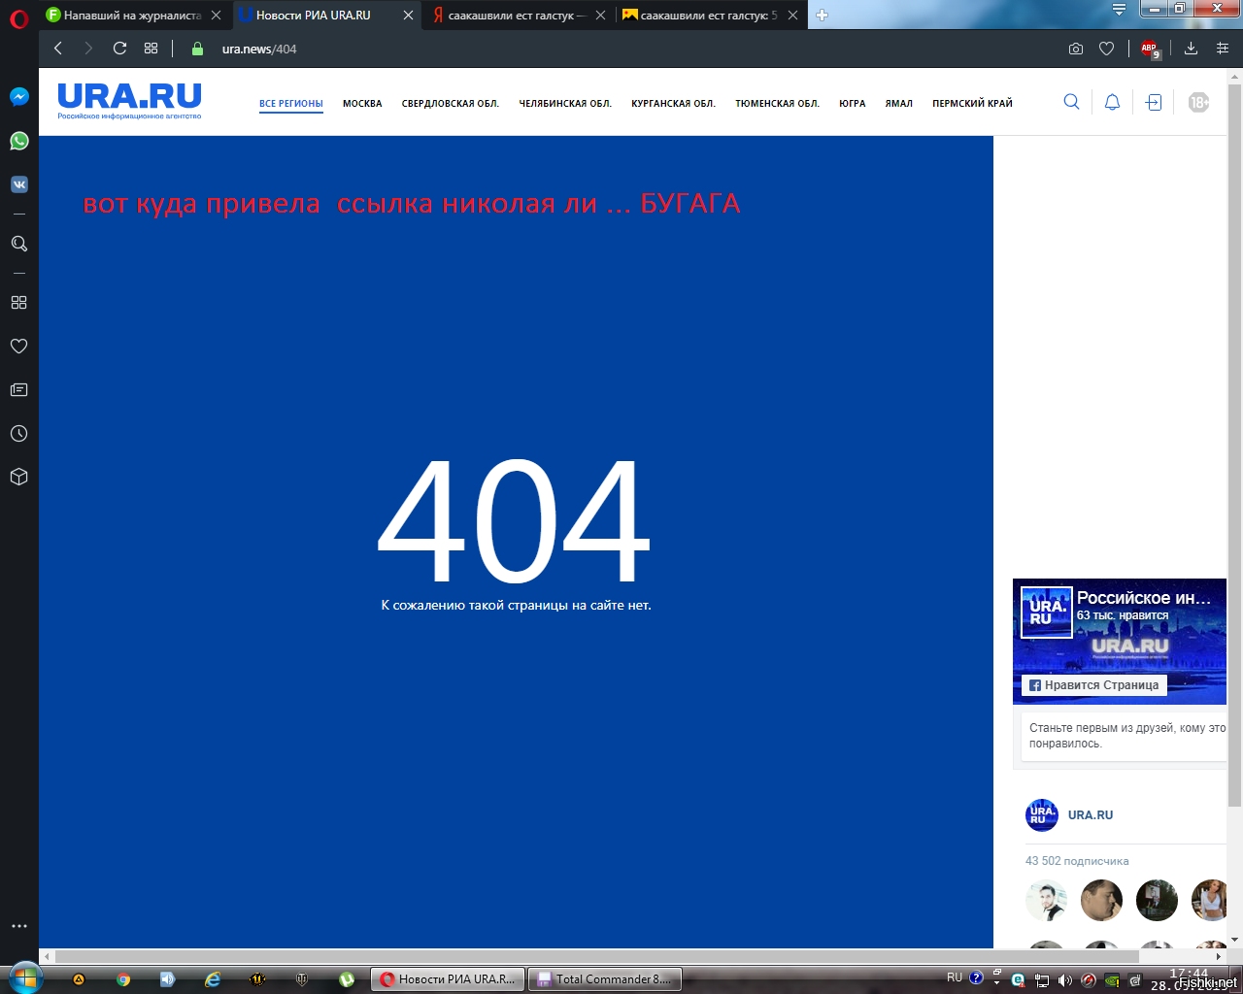The width and height of the screenshot is (1243, 994).
Task: Open Easy Setup settings menu
Action: (1223, 49)
